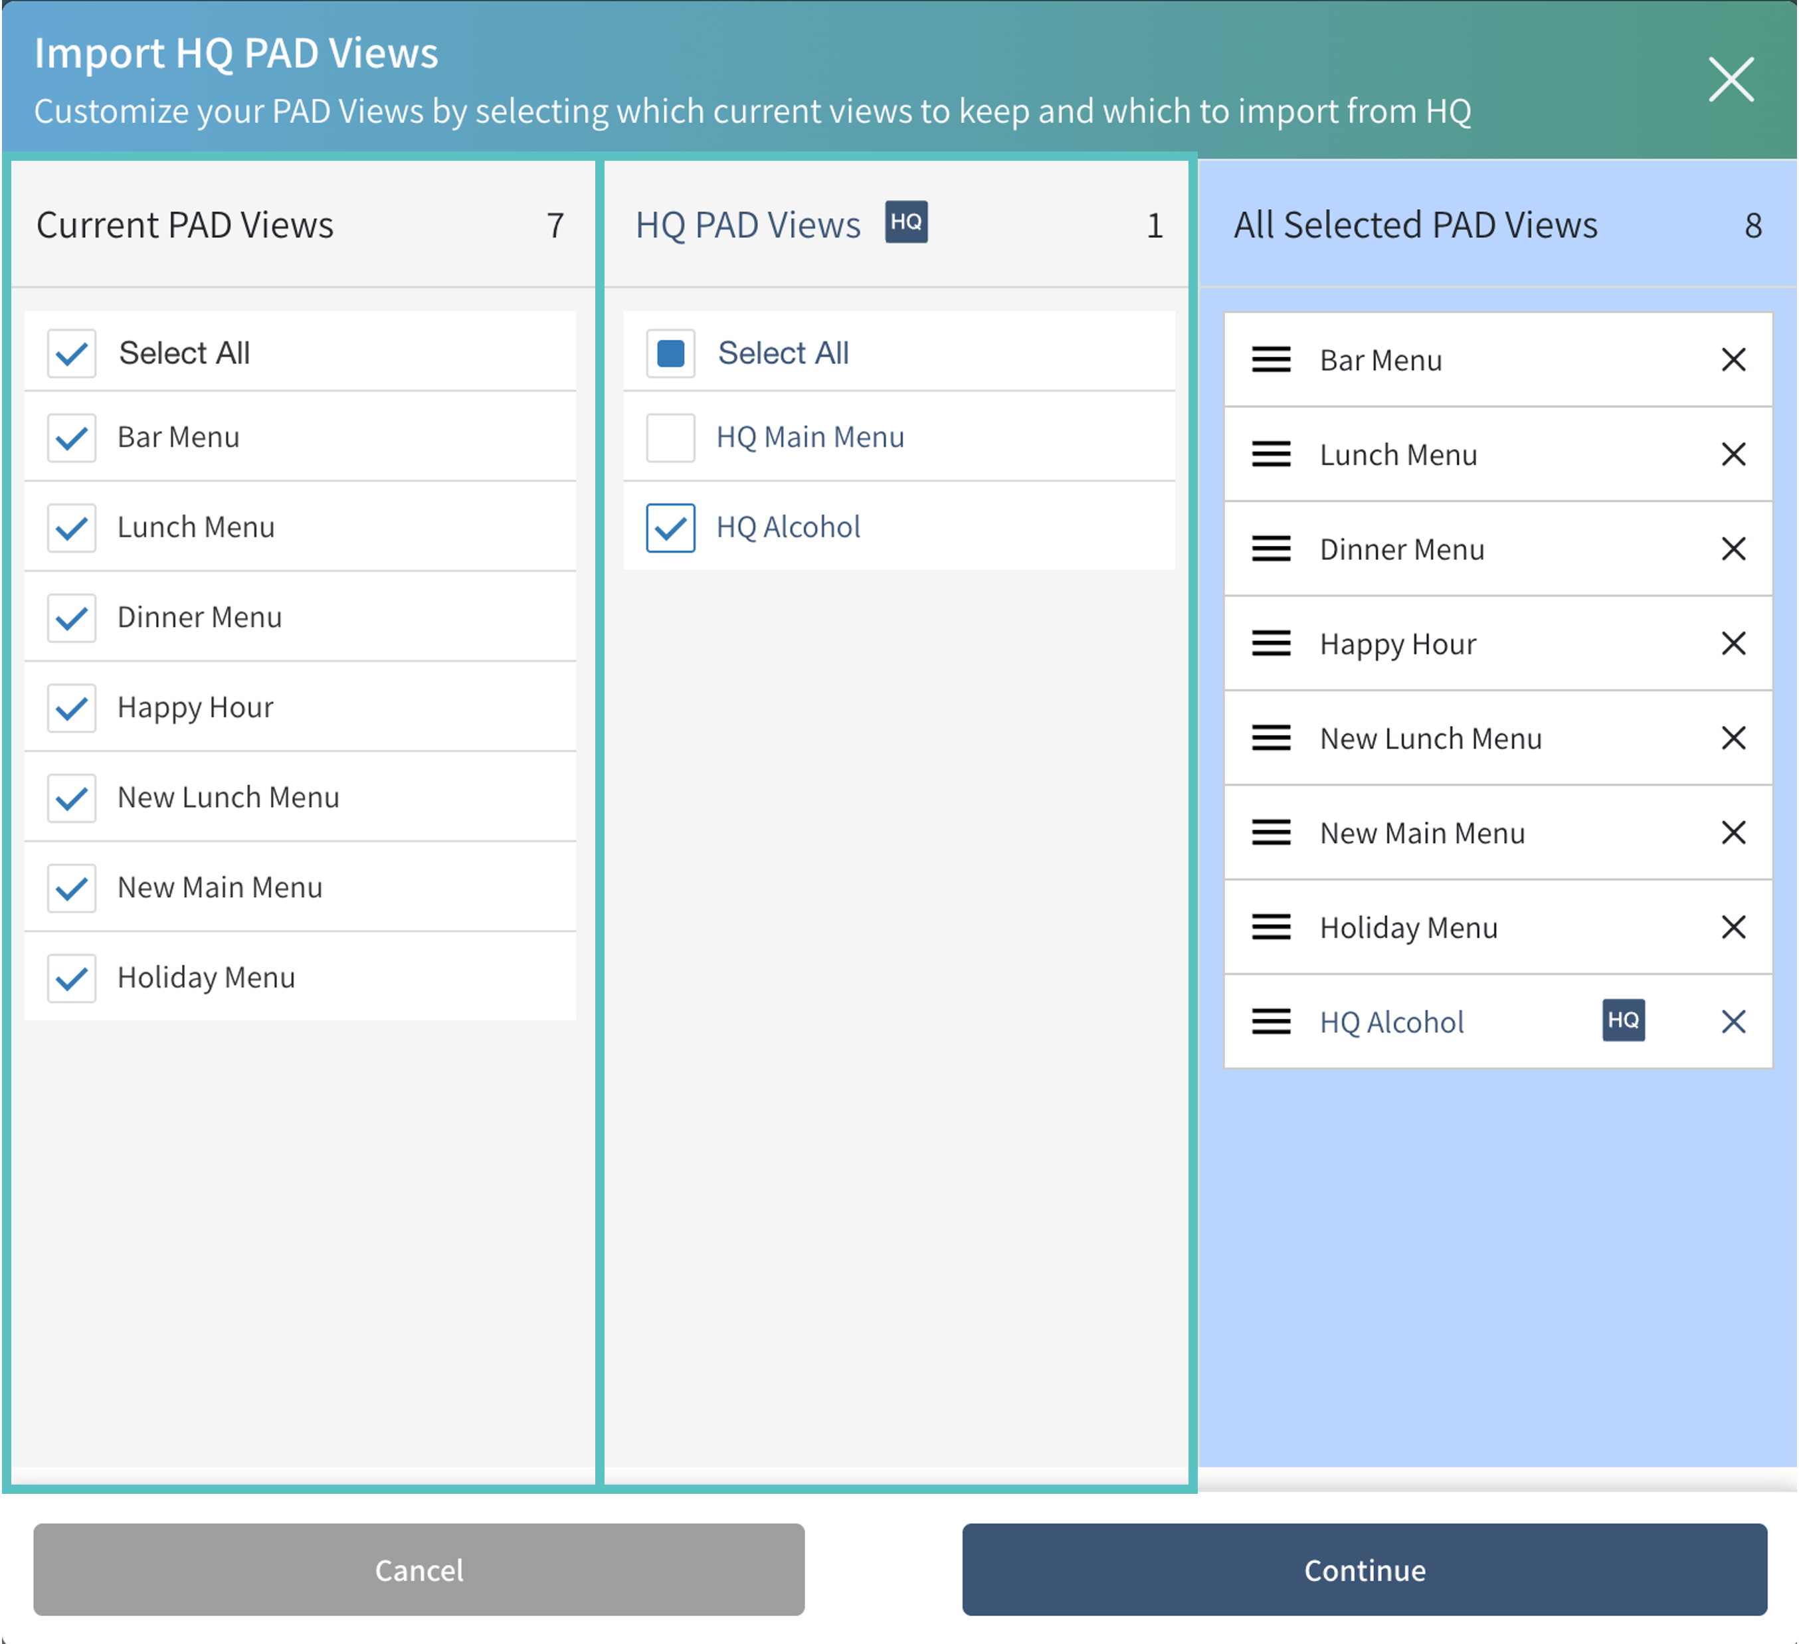Click the New Lunch Menu selected row
This screenshot has width=1799, height=1644.
1430,739
